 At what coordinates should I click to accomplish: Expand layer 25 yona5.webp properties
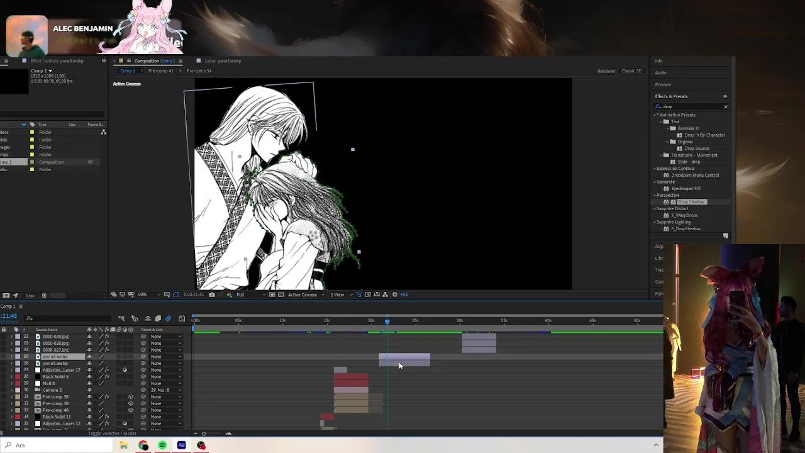tap(11, 357)
